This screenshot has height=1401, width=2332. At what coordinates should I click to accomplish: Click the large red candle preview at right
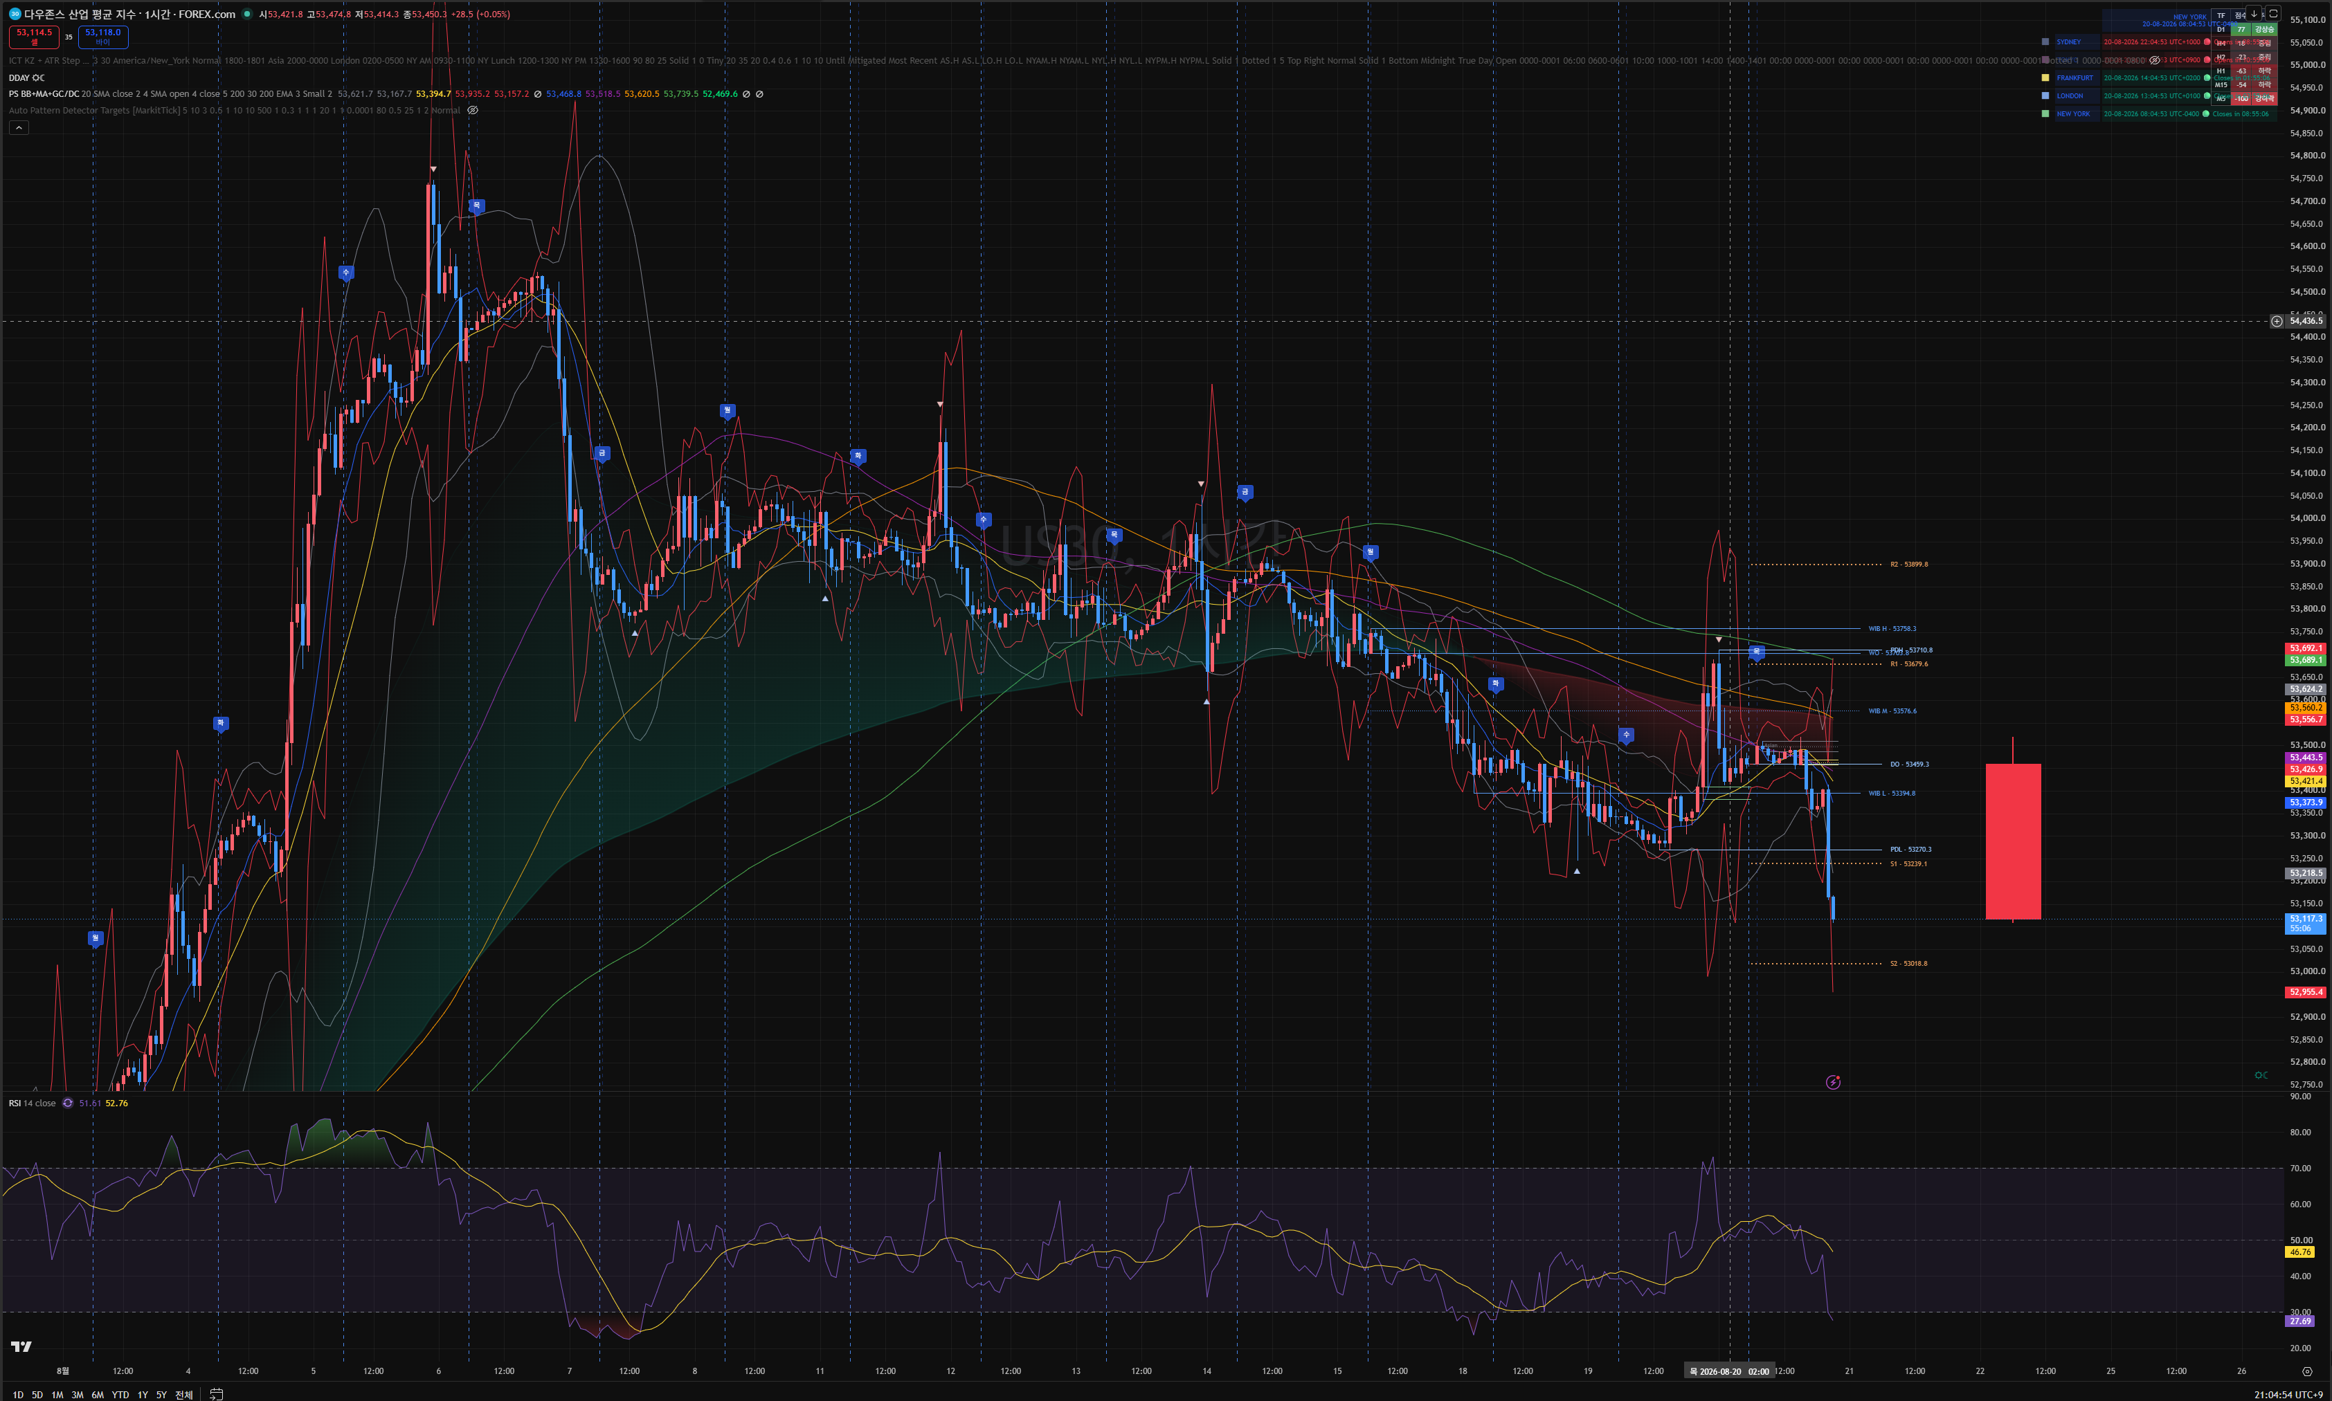[x=2013, y=840]
